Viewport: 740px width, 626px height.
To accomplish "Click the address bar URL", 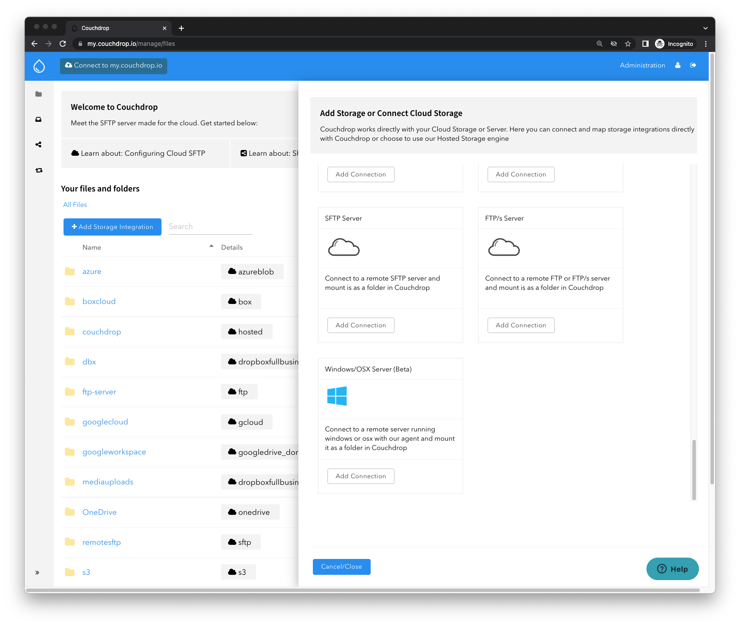I will (131, 44).
